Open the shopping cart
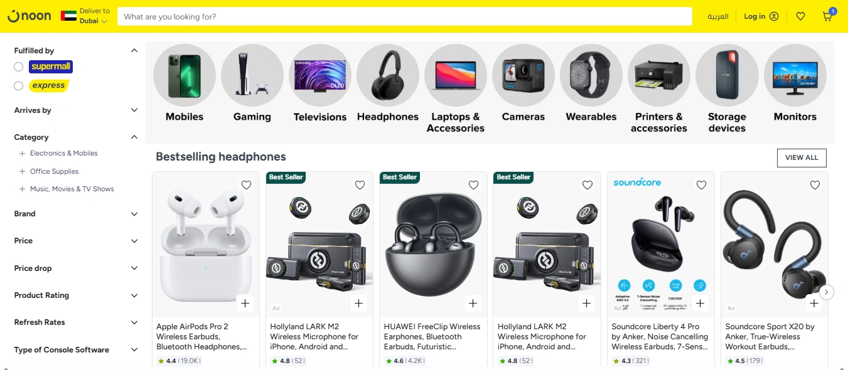848x370 pixels. 827,16
